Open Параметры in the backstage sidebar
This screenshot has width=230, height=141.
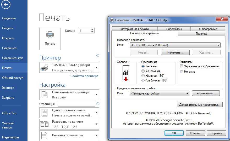click(14, 137)
